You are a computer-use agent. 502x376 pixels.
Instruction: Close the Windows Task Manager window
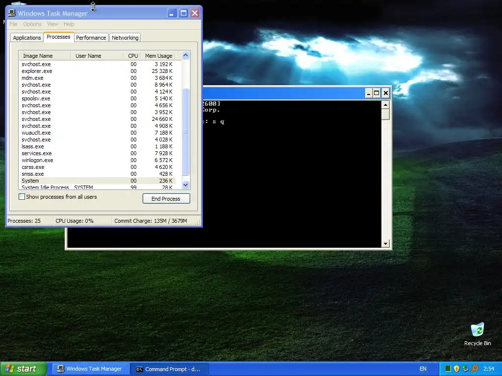[x=195, y=13]
